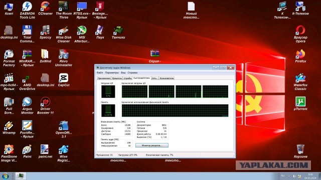Open the Справка menu
Image resolution: width=321 pixels, height=180 pixels.
(x=132, y=72)
